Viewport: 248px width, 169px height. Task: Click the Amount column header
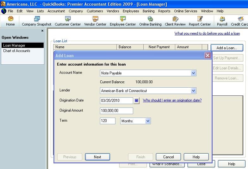click(x=189, y=47)
